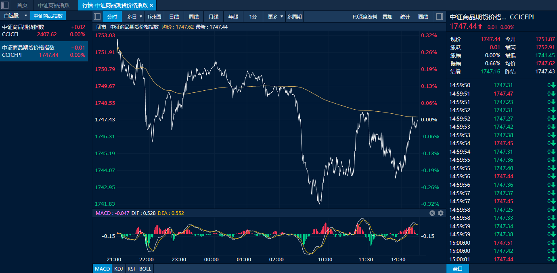This screenshot has width=557, height=273.
Task: Click the red up arrow beside 1747.44
Action: click(x=480, y=27)
